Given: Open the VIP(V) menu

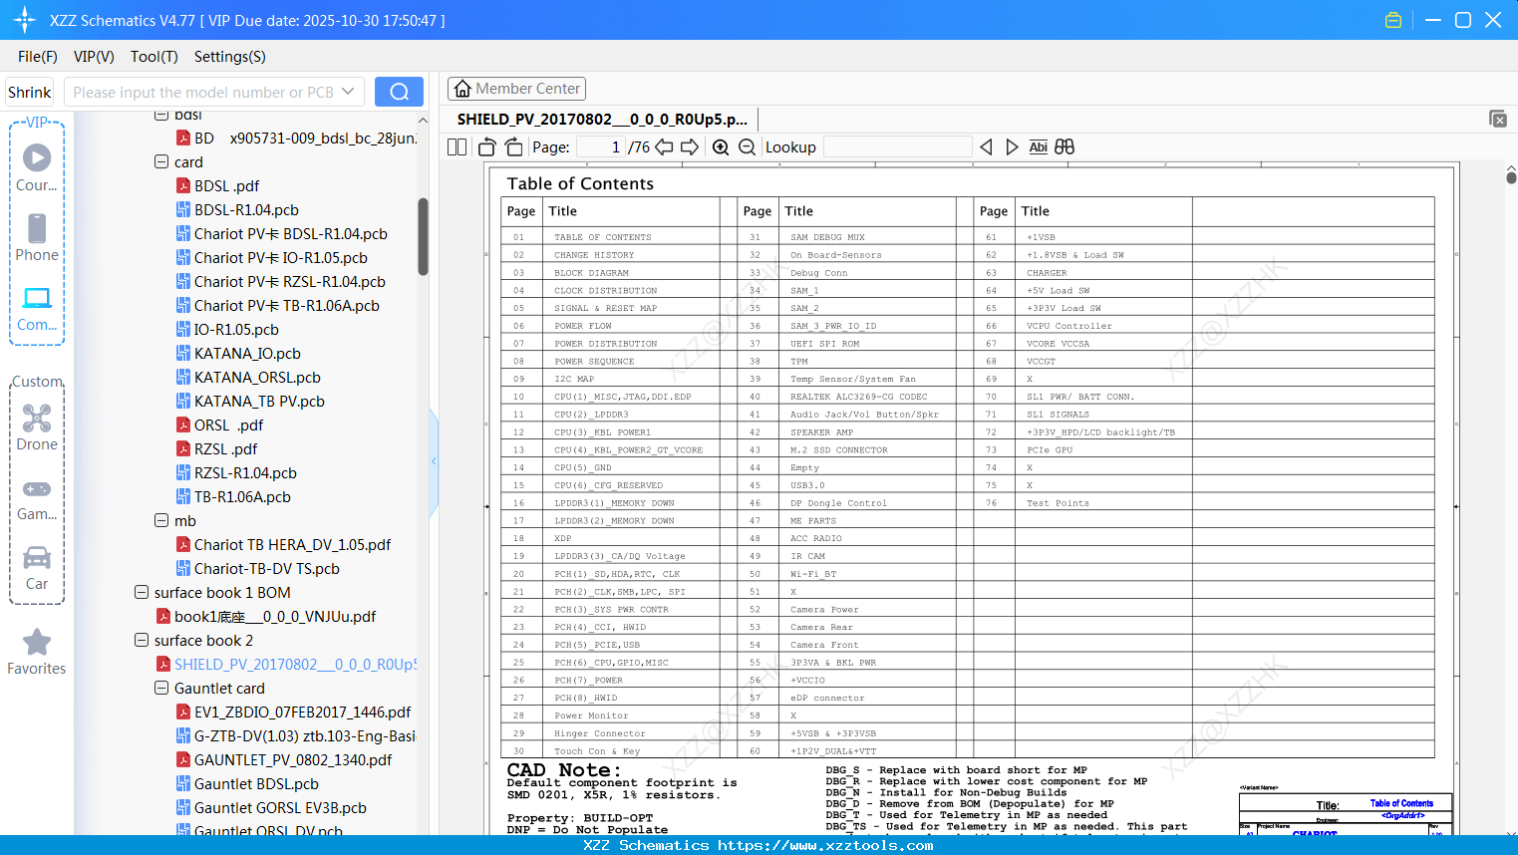Looking at the screenshot, I should click(x=94, y=57).
